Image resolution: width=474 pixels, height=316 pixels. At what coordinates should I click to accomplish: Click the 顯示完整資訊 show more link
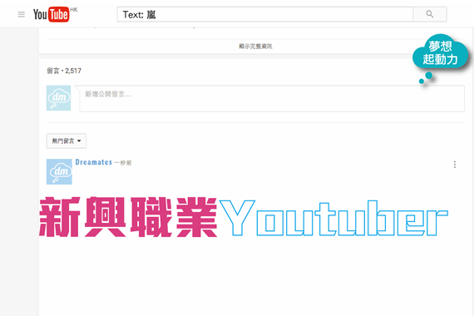(255, 47)
